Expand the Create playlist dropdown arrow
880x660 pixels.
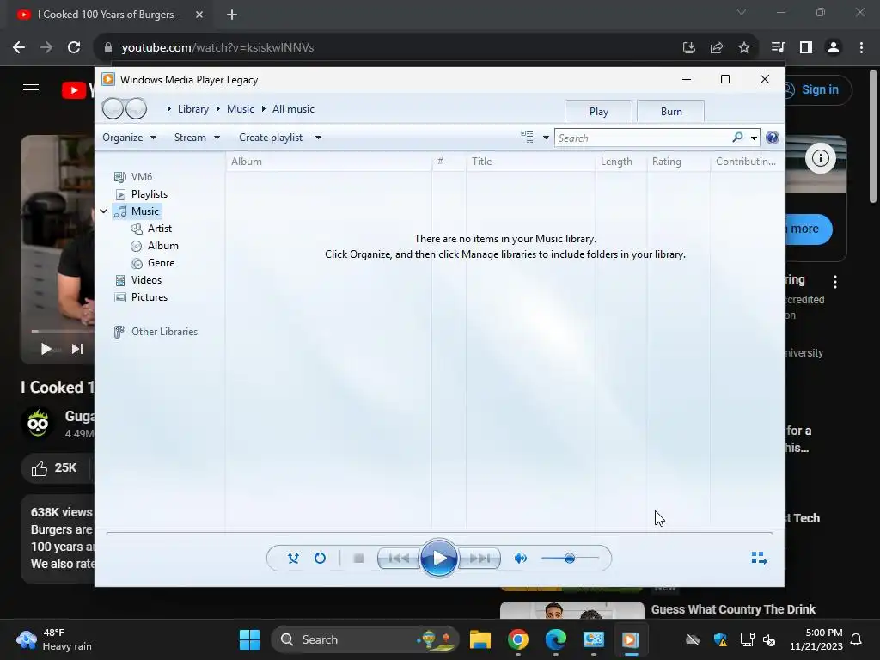[318, 137]
